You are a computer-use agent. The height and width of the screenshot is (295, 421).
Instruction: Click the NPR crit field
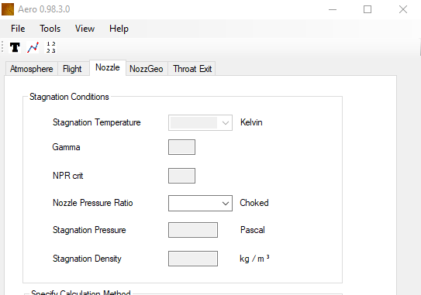coord(181,176)
